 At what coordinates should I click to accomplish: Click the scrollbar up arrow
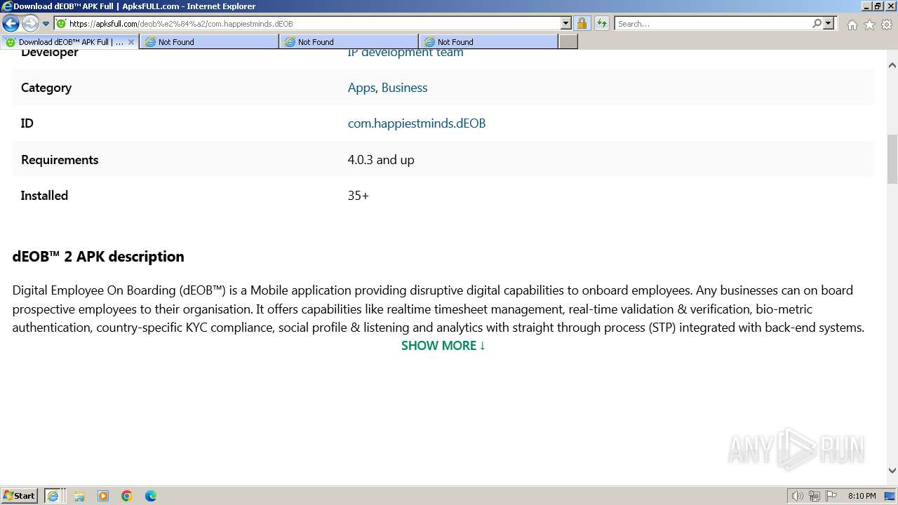(892, 65)
